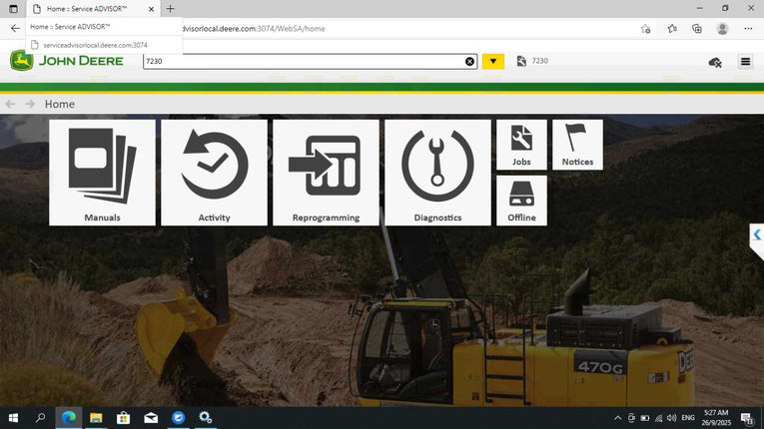
Task: Open the Activity history tile
Action: coord(214,173)
